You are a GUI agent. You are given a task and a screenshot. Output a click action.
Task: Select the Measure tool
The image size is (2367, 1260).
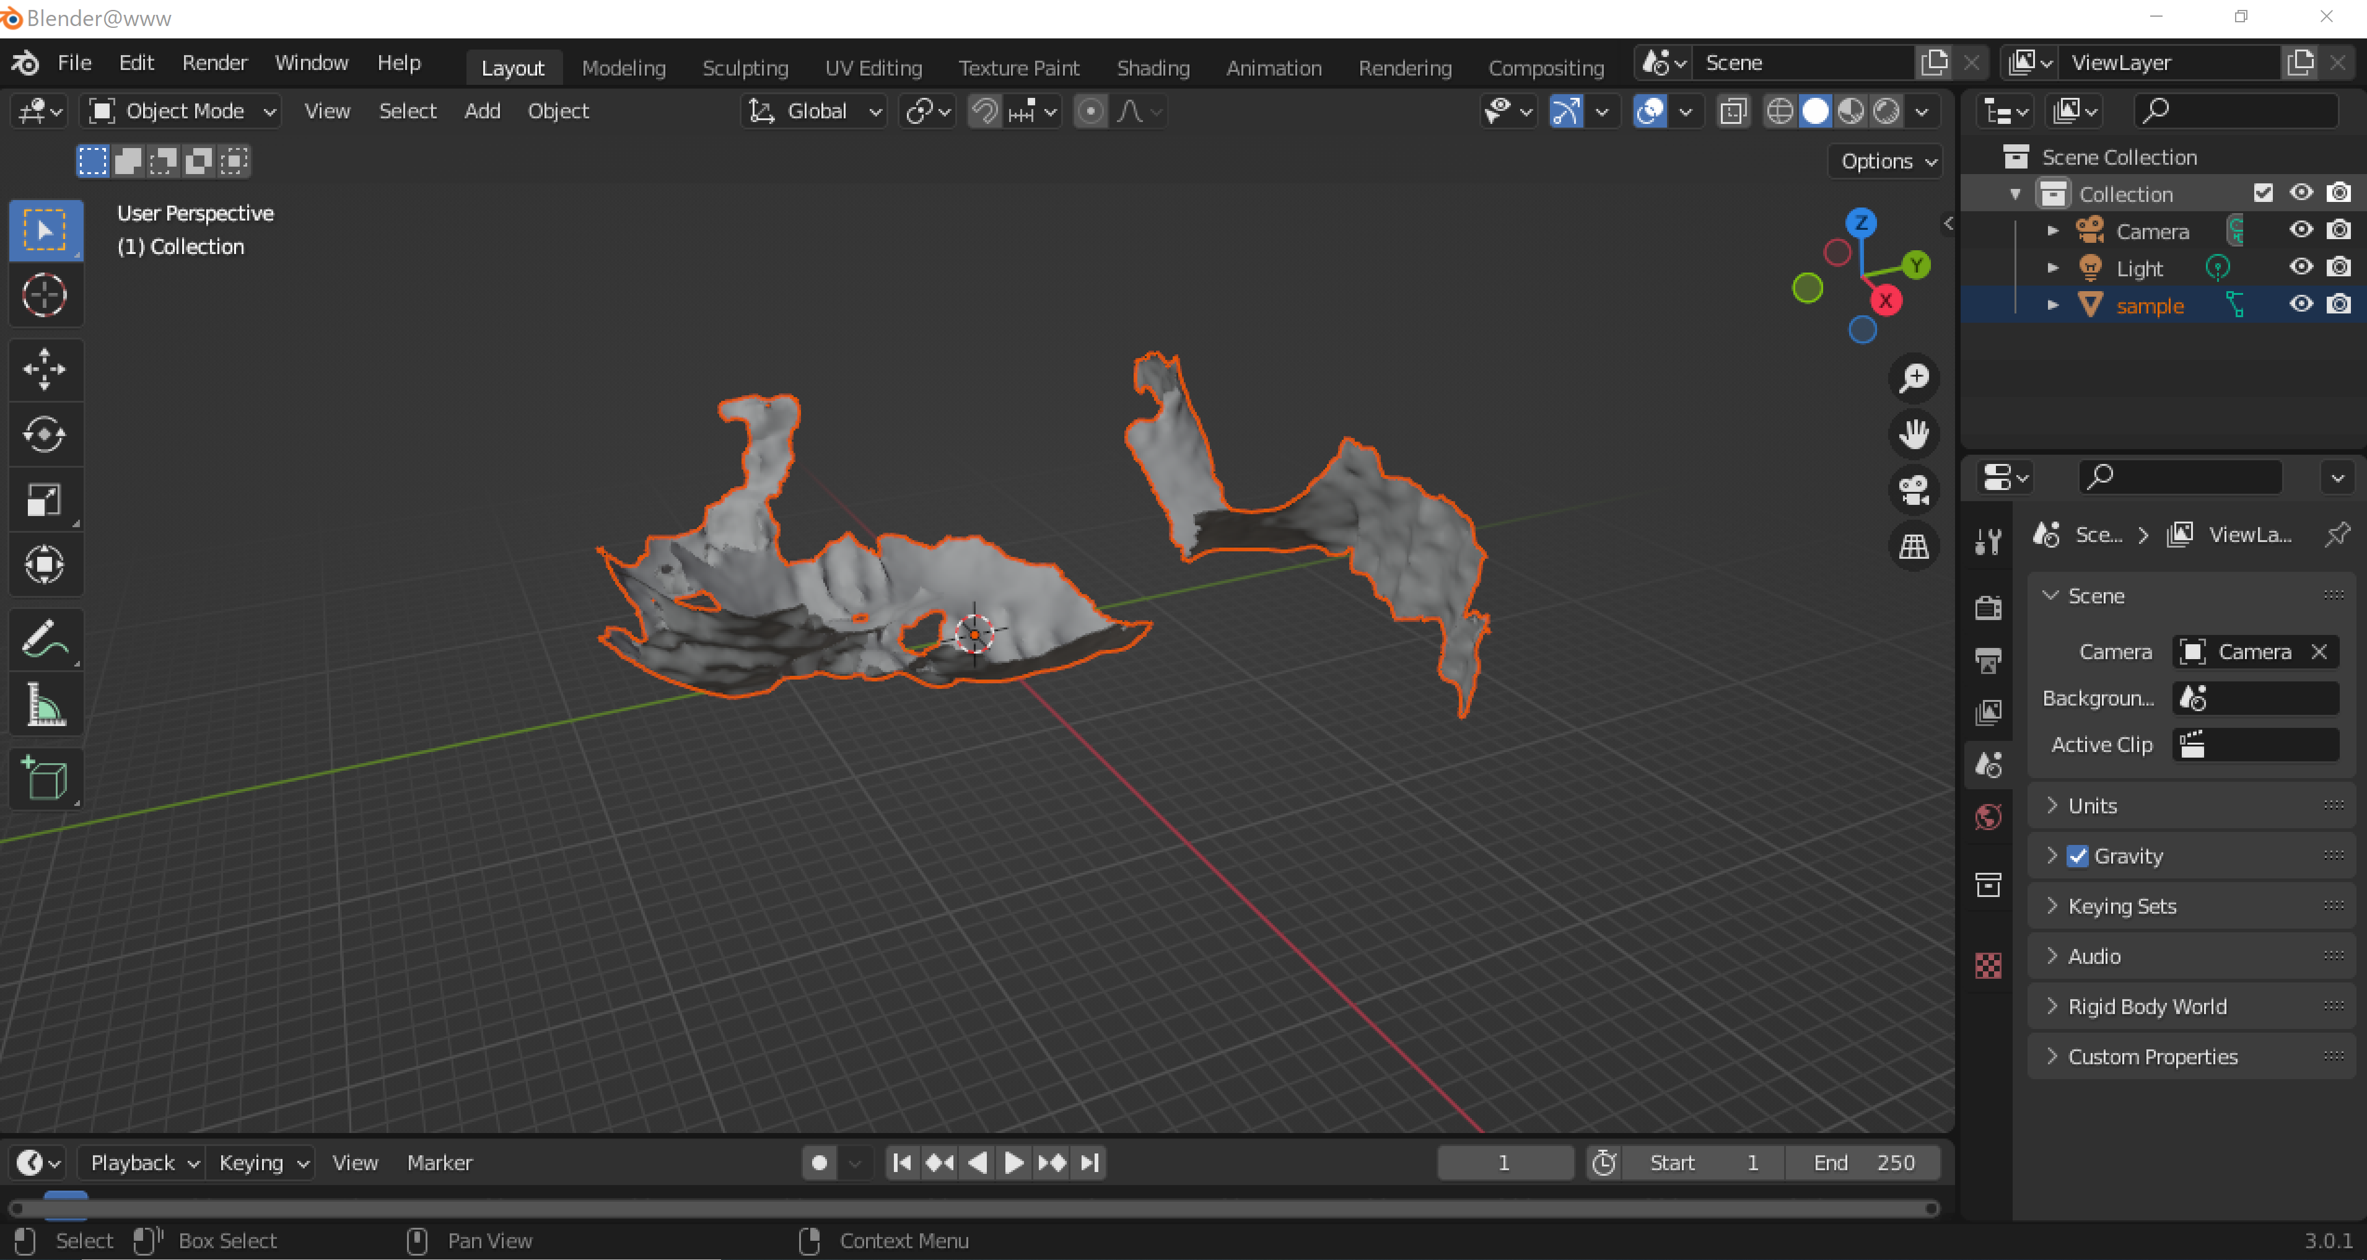pos(44,705)
